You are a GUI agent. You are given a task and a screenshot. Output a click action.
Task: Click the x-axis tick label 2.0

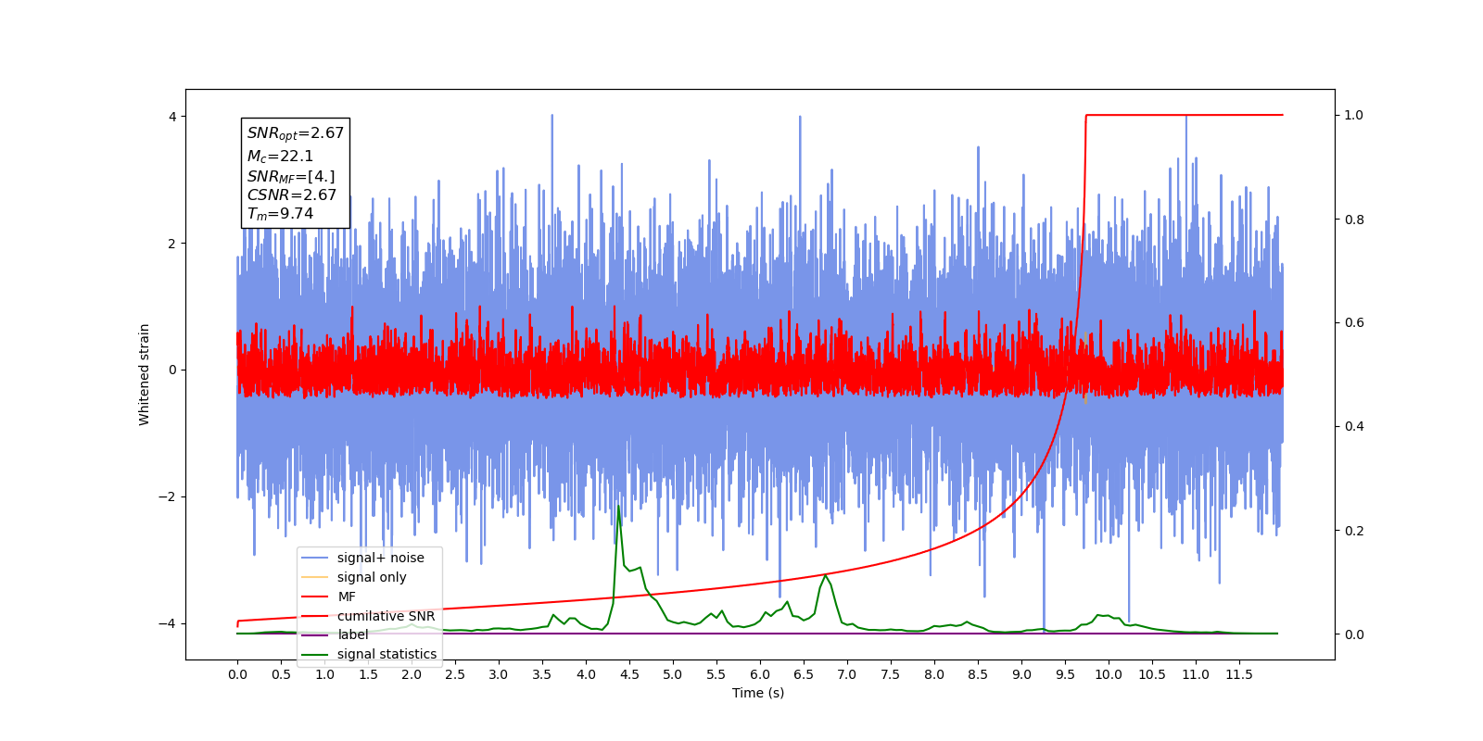(x=412, y=674)
